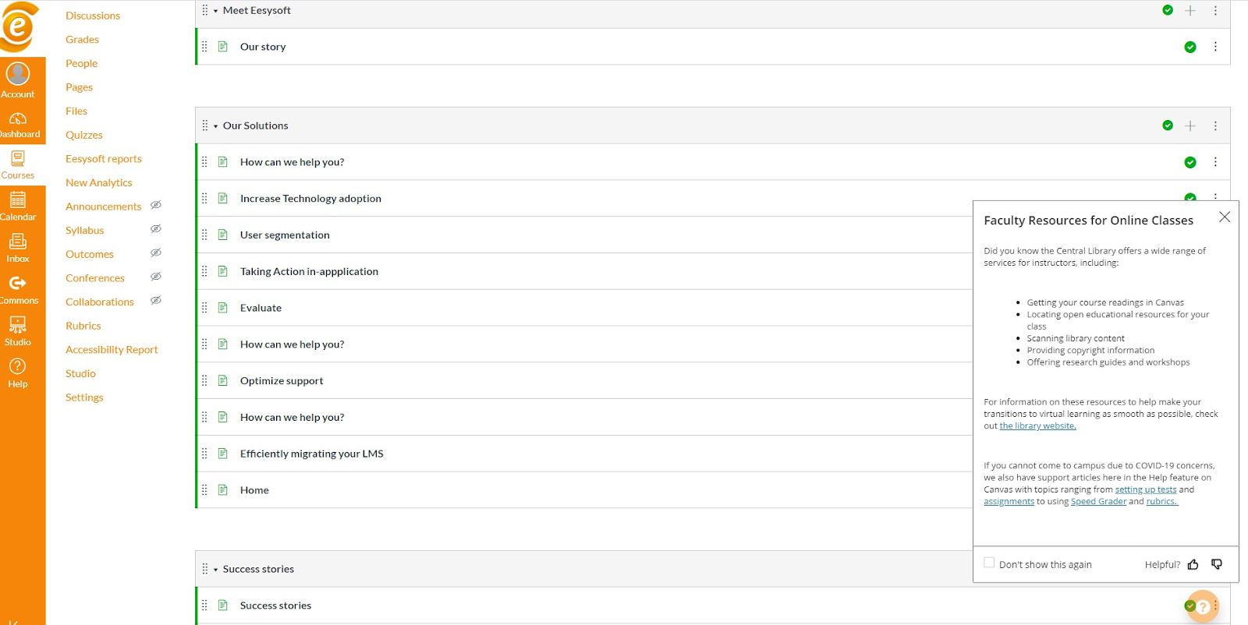Open the Speed Grader link

point(1098,502)
